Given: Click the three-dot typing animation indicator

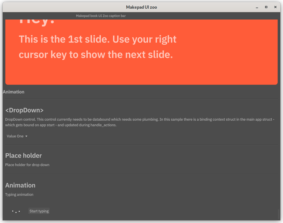Looking at the screenshot, I should 16,211.
